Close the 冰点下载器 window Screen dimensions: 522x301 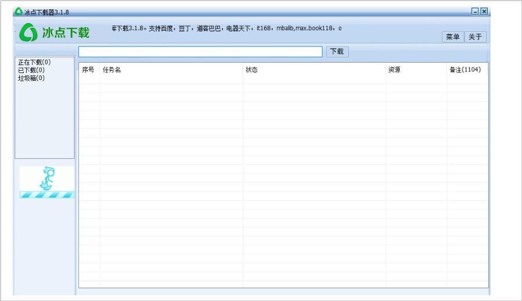coord(484,12)
